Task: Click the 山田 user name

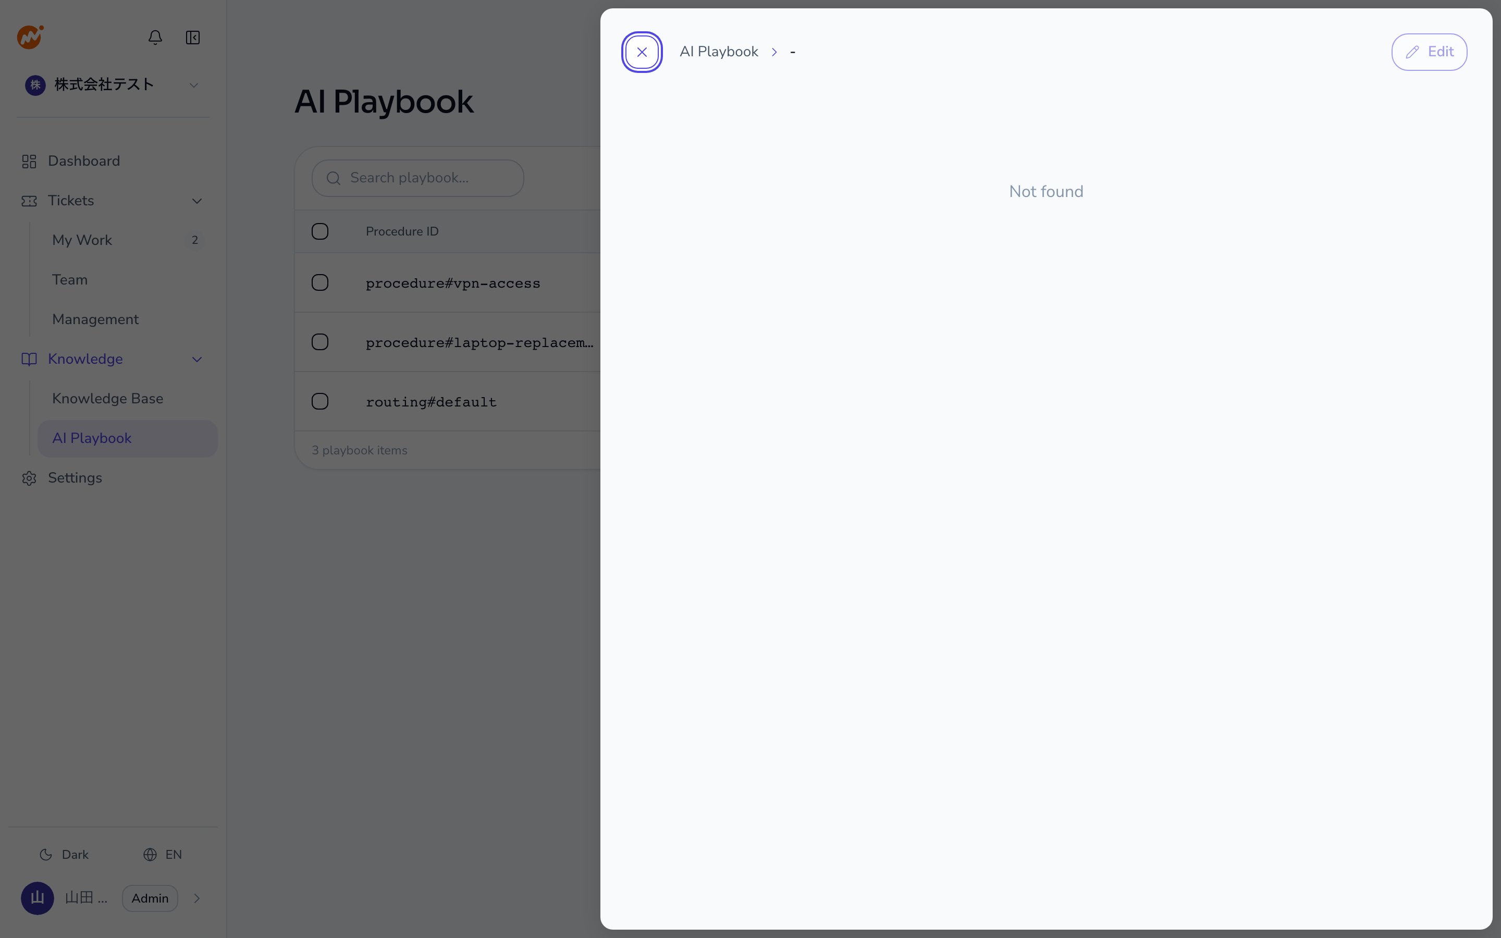Action: 86,898
